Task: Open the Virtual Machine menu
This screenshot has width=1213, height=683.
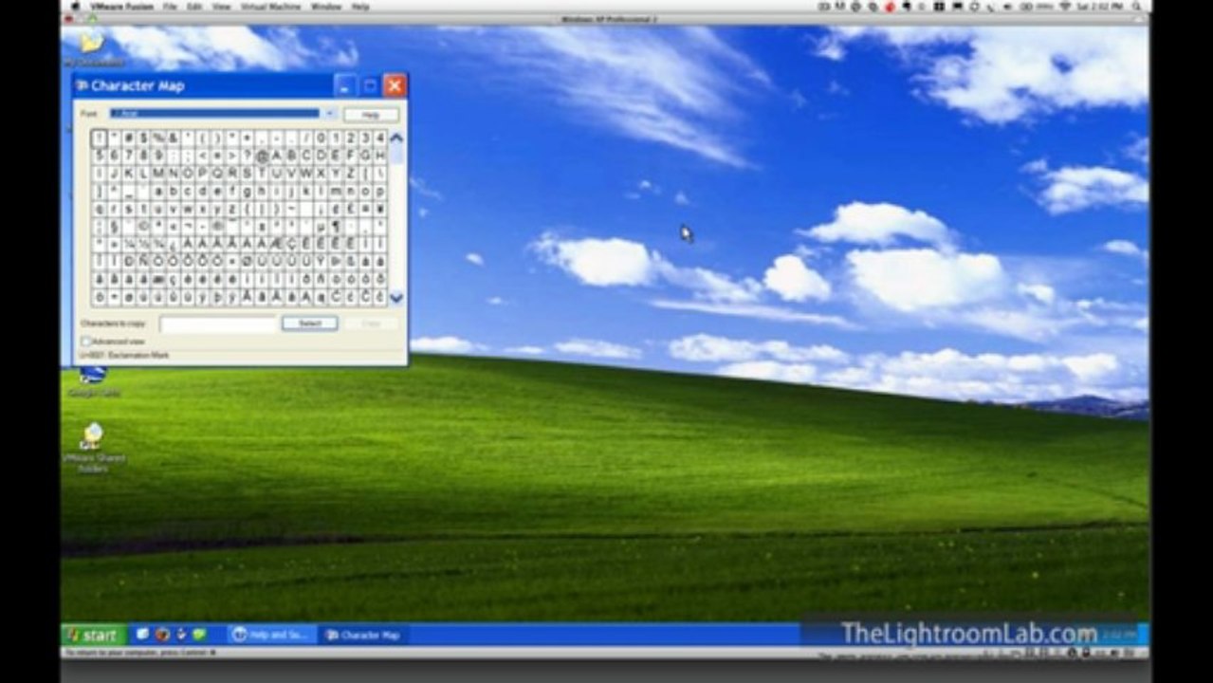Action: [x=271, y=6]
